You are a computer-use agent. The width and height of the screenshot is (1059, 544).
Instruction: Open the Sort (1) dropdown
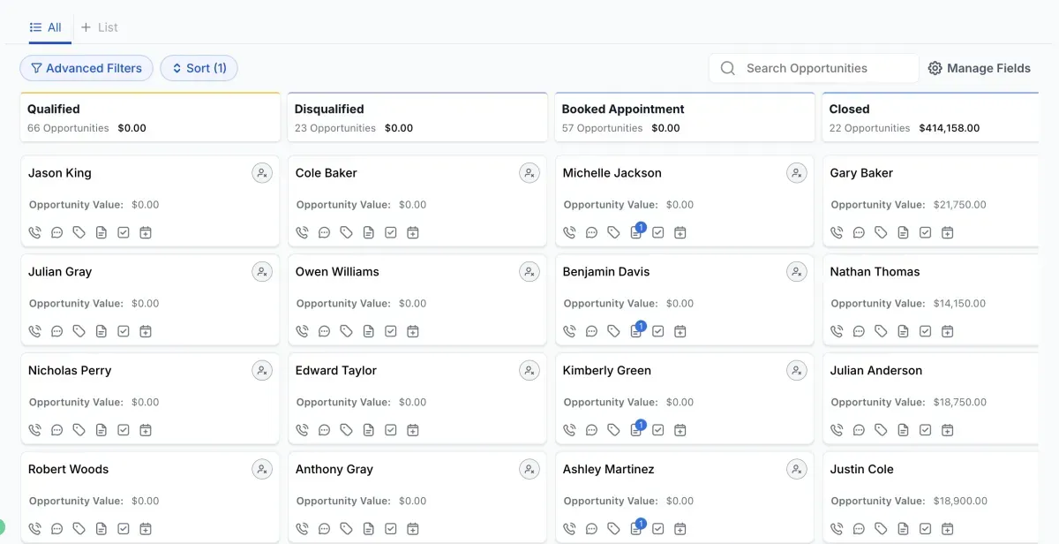[x=199, y=68]
